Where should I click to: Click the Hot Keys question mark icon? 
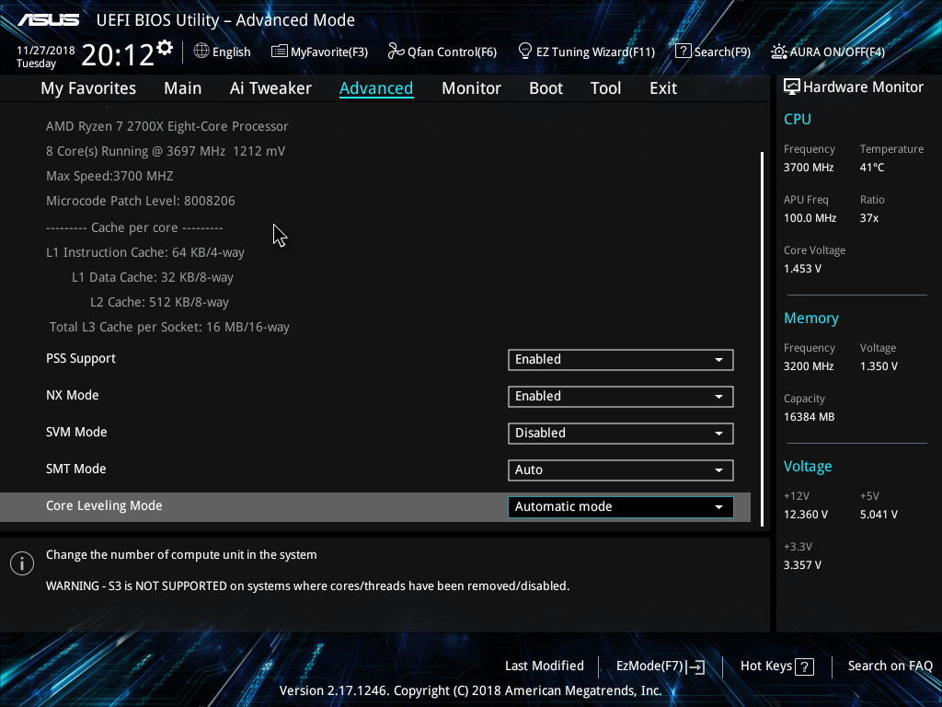[x=804, y=666]
